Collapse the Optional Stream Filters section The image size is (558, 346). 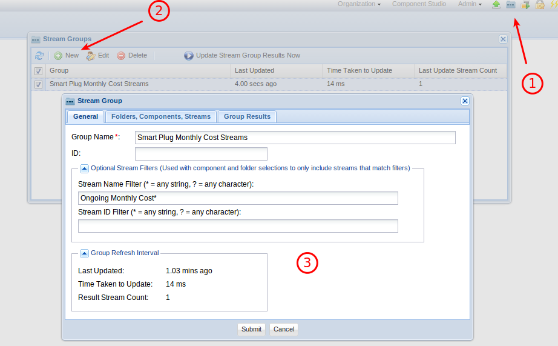click(84, 168)
